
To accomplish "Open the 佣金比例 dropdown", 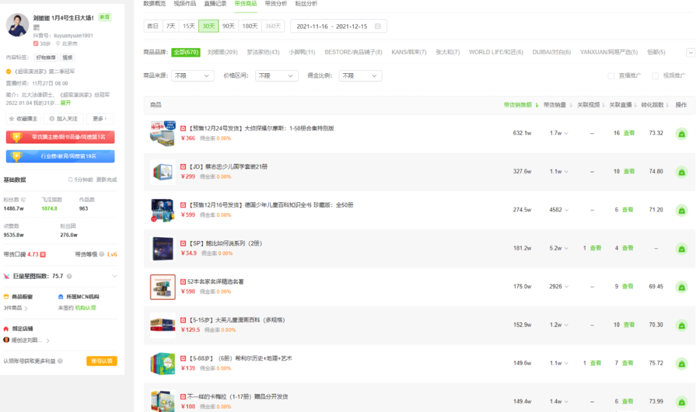I will [360, 76].
